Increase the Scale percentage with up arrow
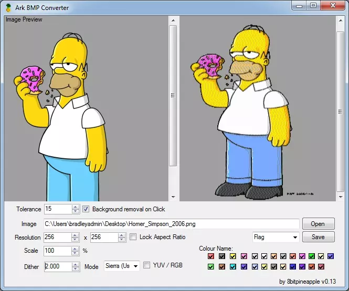This screenshot has height=291, width=349. pos(75,249)
